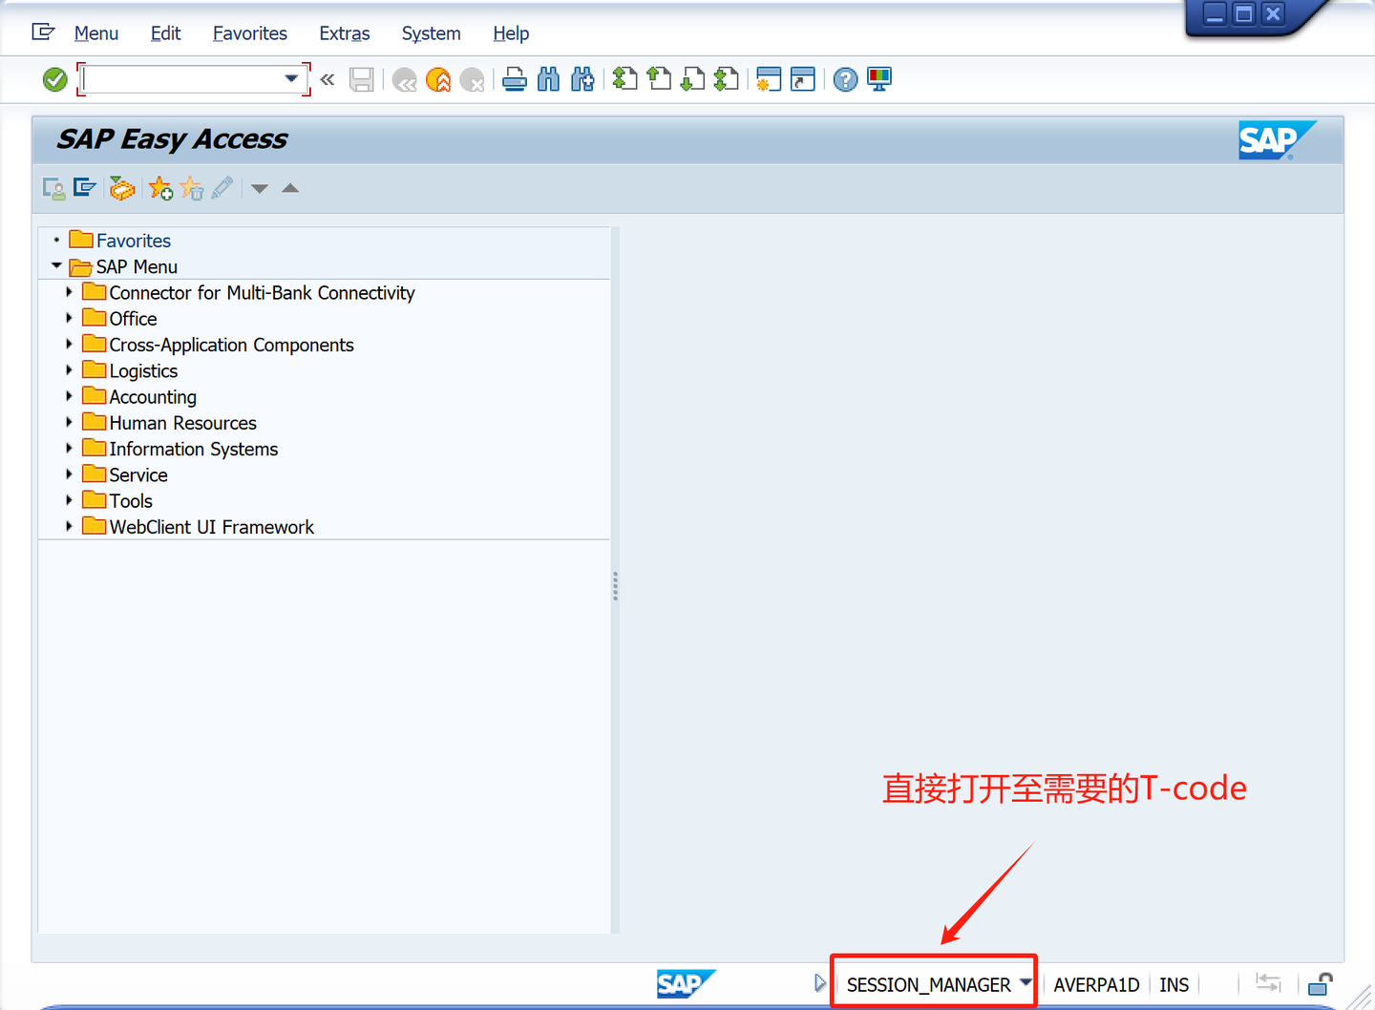The image size is (1375, 1010).
Task: Click the orange Exit icon
Action: coord(438,79)
